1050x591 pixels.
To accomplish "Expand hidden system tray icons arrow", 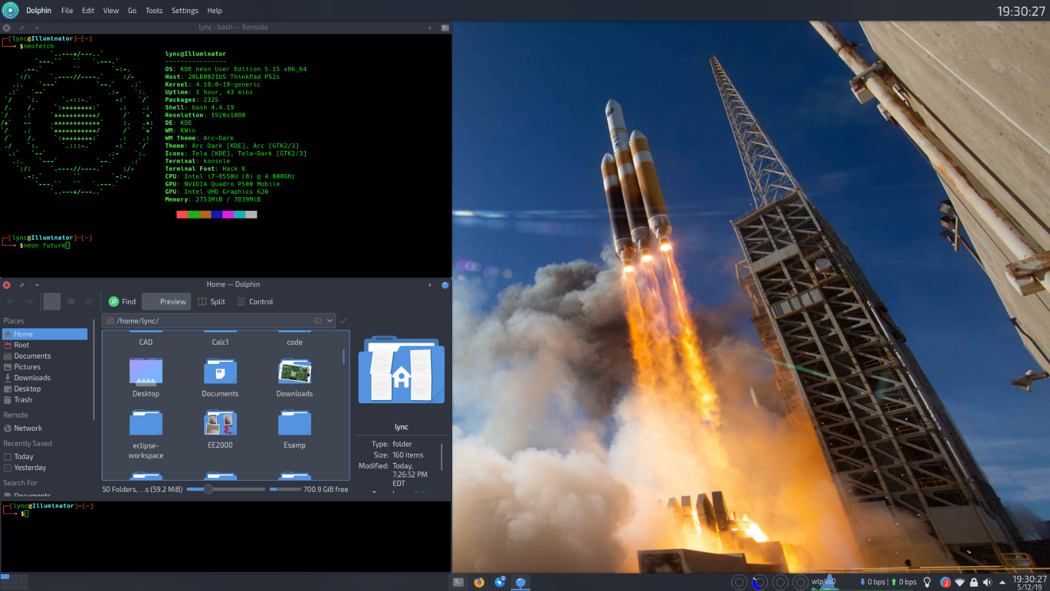I will click(x=1002, y=582).
